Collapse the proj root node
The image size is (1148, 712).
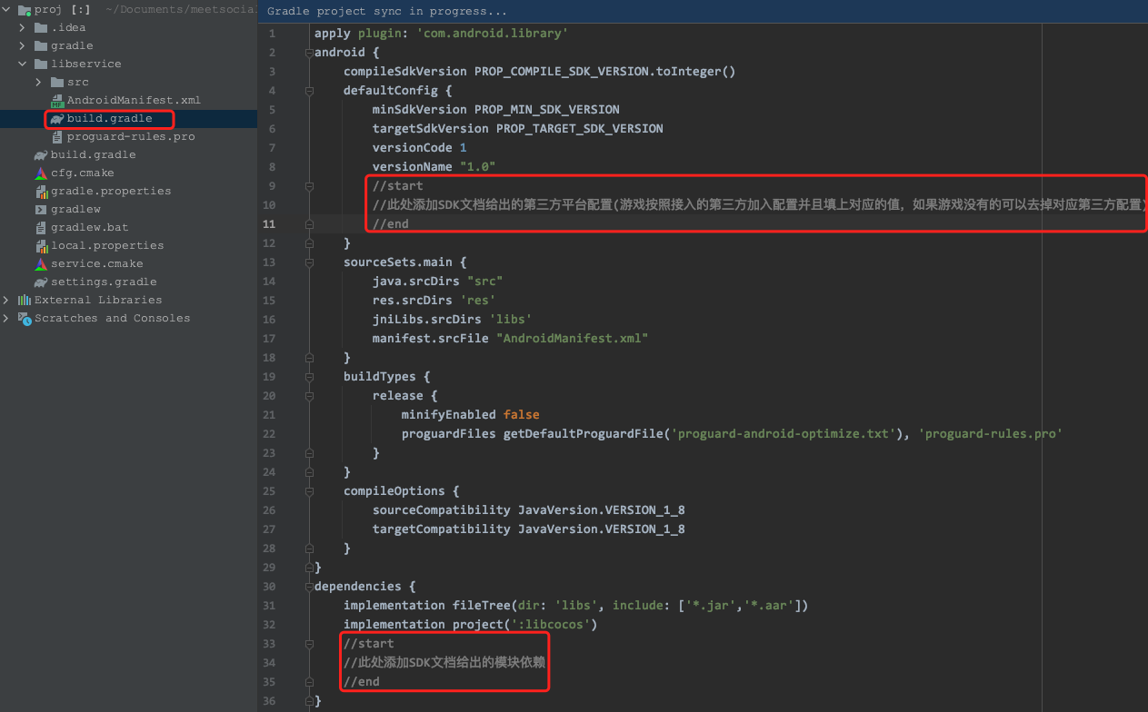[7, 9]
